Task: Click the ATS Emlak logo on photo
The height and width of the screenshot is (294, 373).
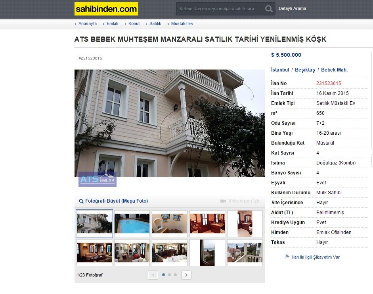Action: [97, 179]
